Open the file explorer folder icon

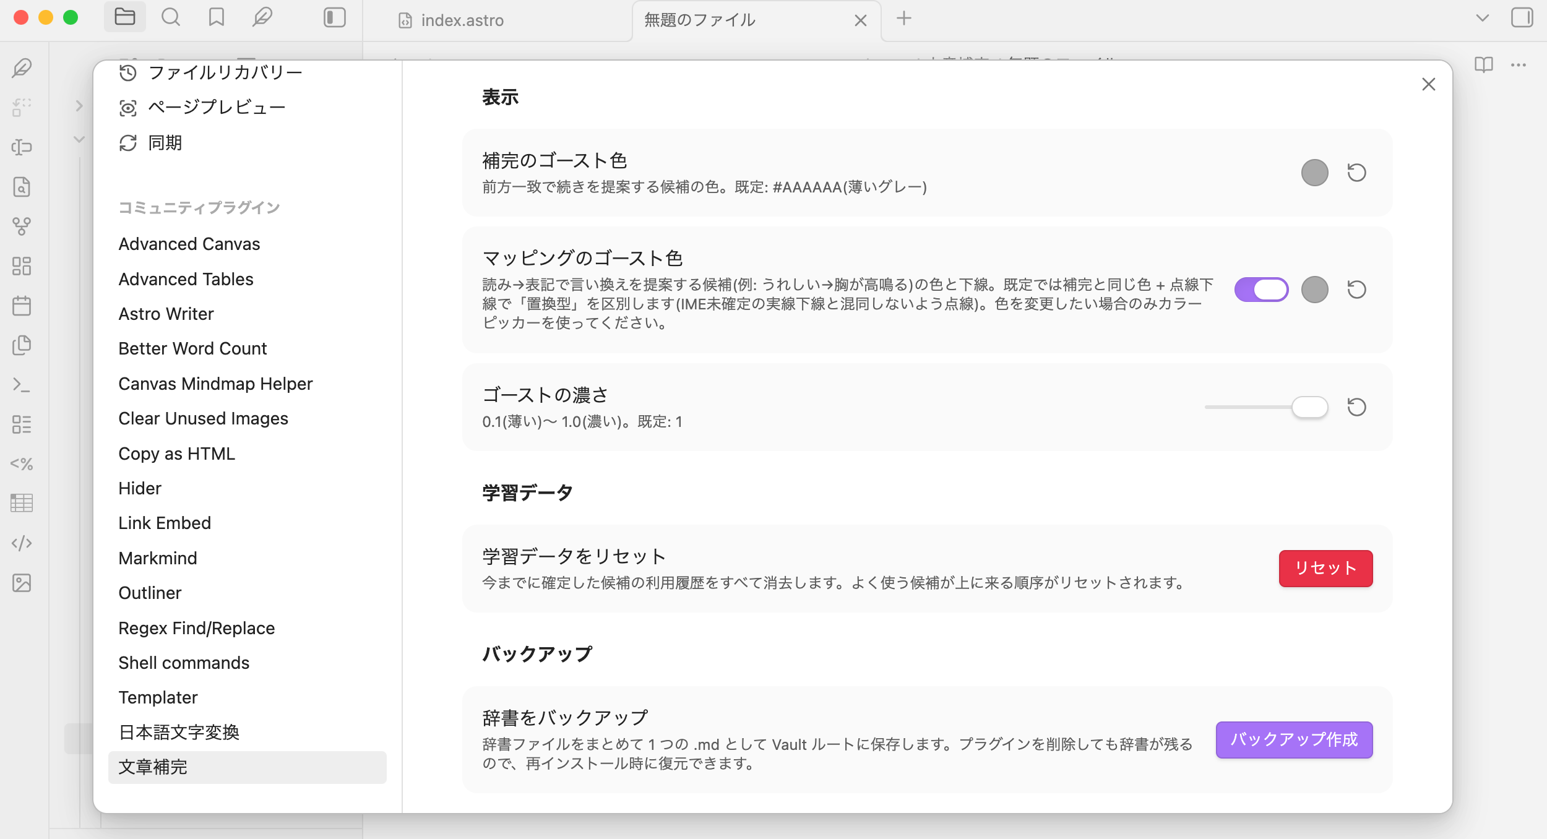tap(124, 17)
